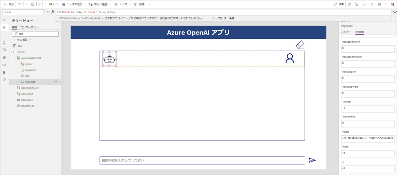Open the advanced tools icon in the left rail

click(4, 72)
